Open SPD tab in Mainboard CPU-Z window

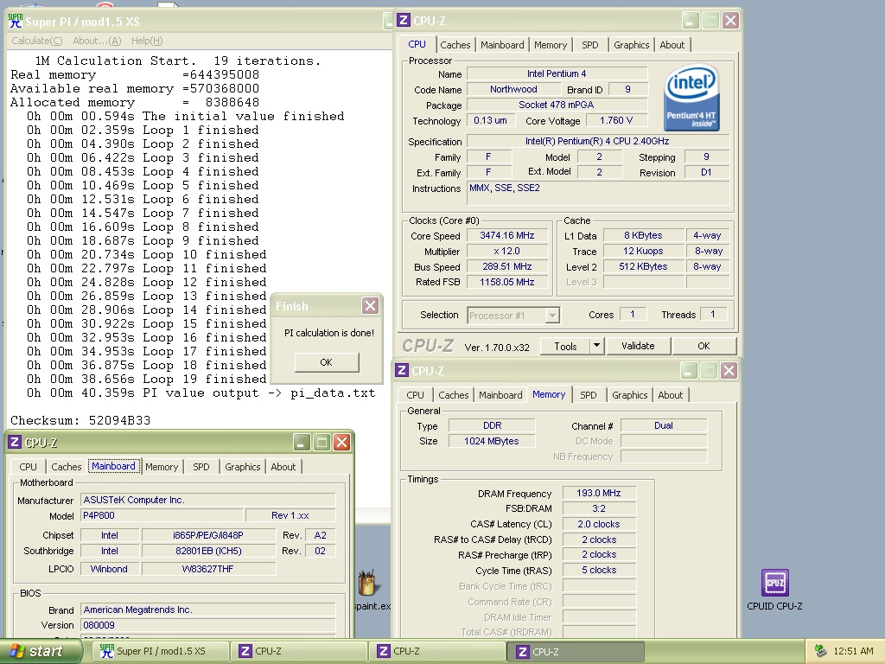[201, 467]
